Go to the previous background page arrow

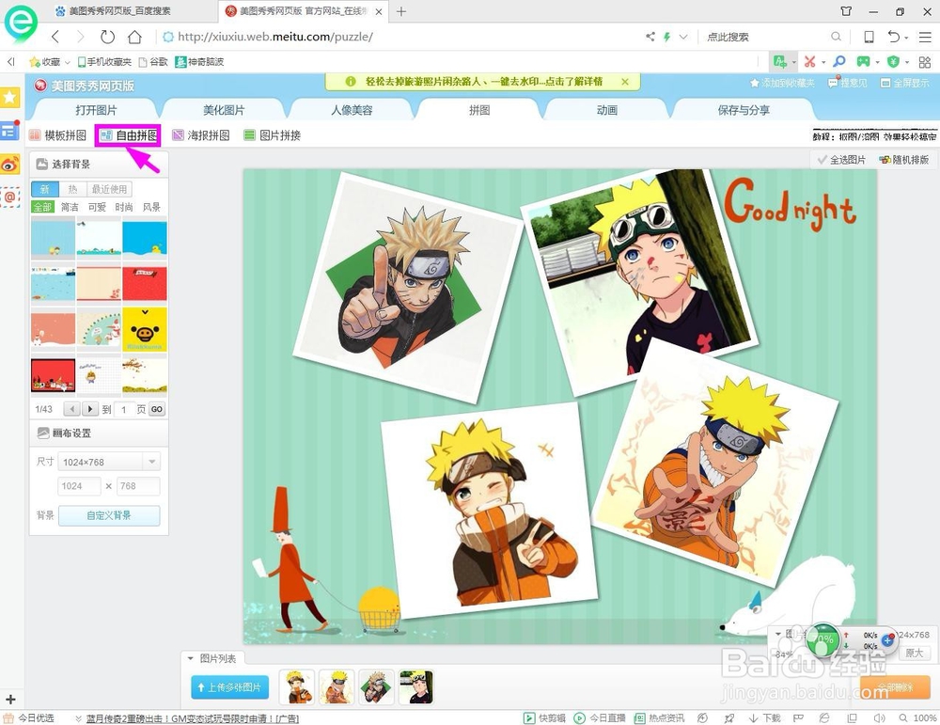click(x=72, y=409)
